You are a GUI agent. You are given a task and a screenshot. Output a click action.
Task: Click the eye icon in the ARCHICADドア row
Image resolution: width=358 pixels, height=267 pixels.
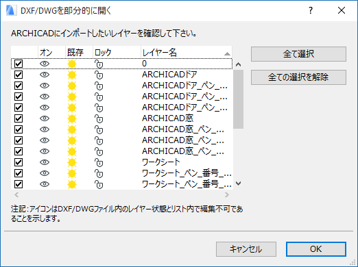coord(45,75)
